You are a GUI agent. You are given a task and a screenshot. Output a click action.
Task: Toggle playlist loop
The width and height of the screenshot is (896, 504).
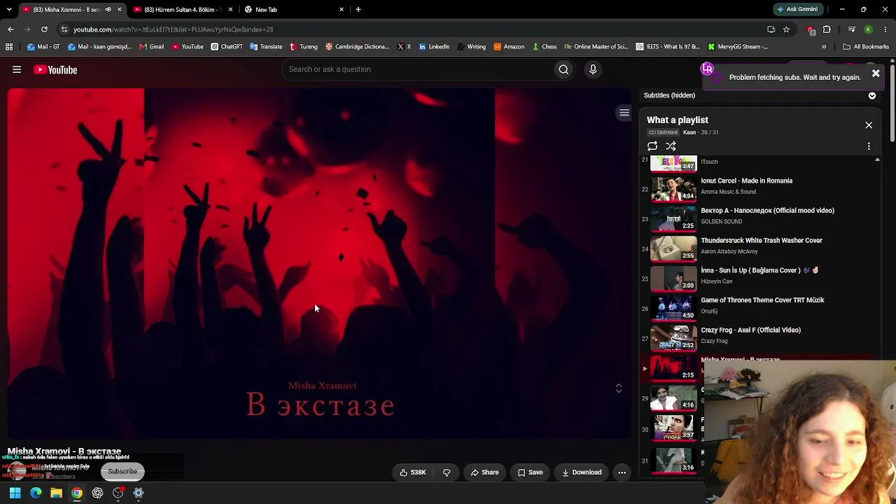tap(652, 146)
